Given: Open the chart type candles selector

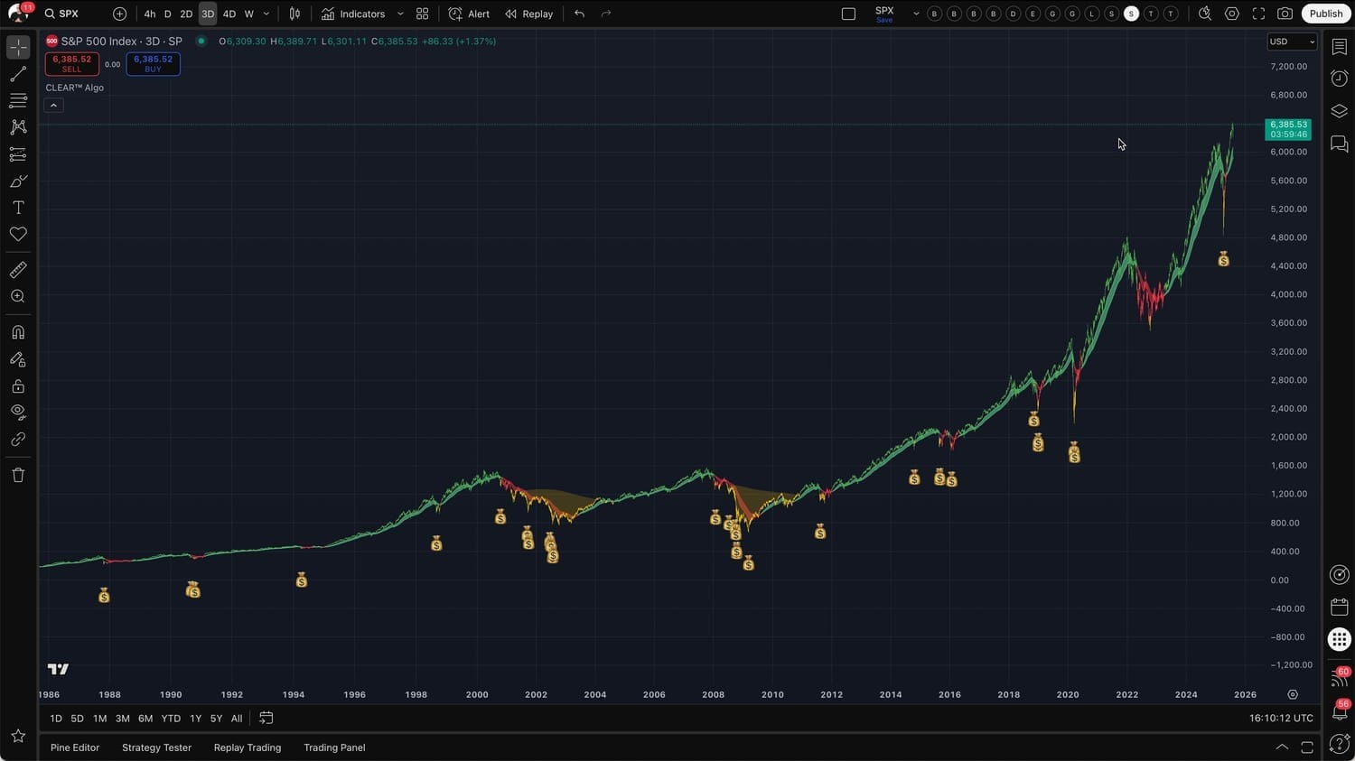Looking at the screenshot, I should 294,14.
